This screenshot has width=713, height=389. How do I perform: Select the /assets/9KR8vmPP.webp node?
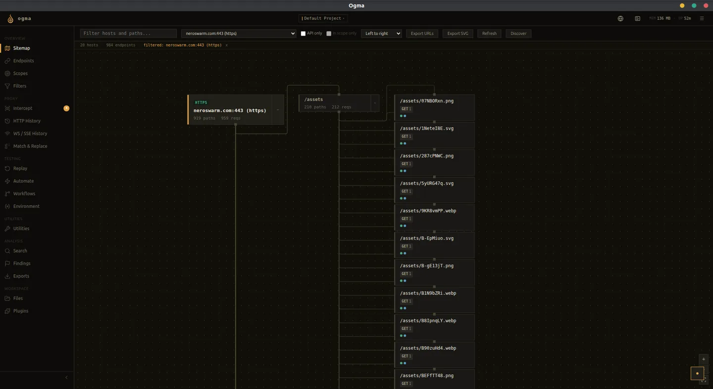pyautogui.click(x=435, y=218)
